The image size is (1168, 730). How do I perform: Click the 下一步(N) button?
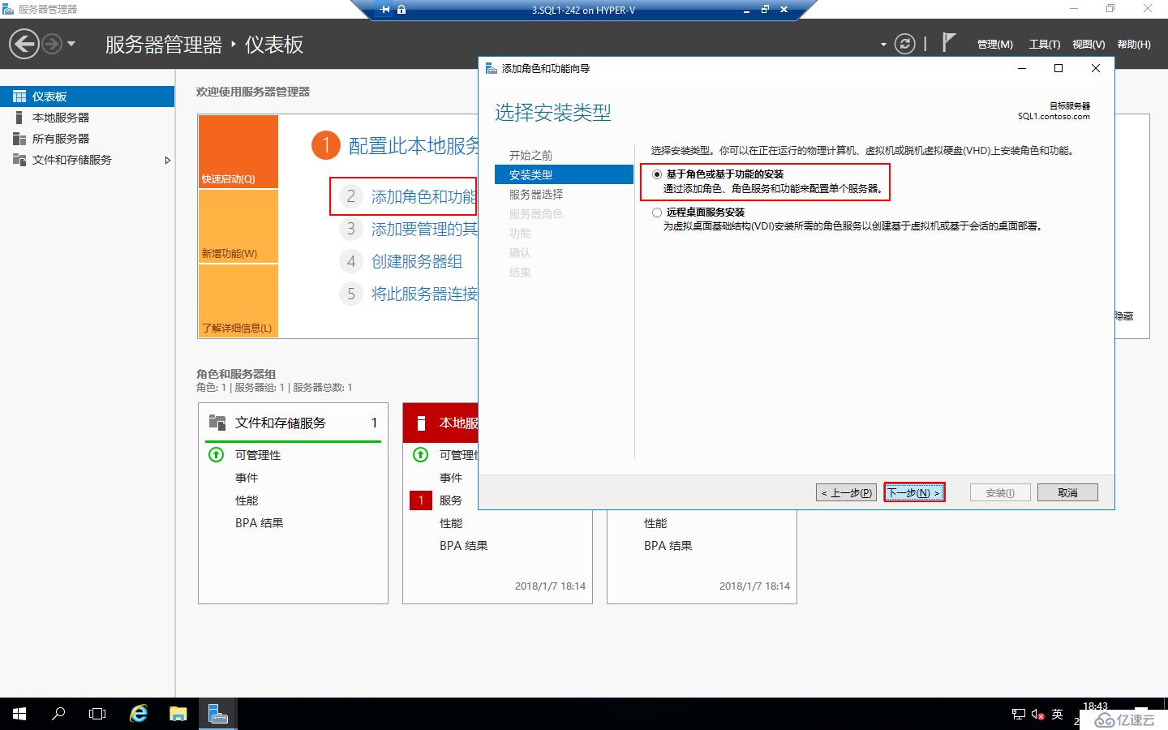coord(914,492)
